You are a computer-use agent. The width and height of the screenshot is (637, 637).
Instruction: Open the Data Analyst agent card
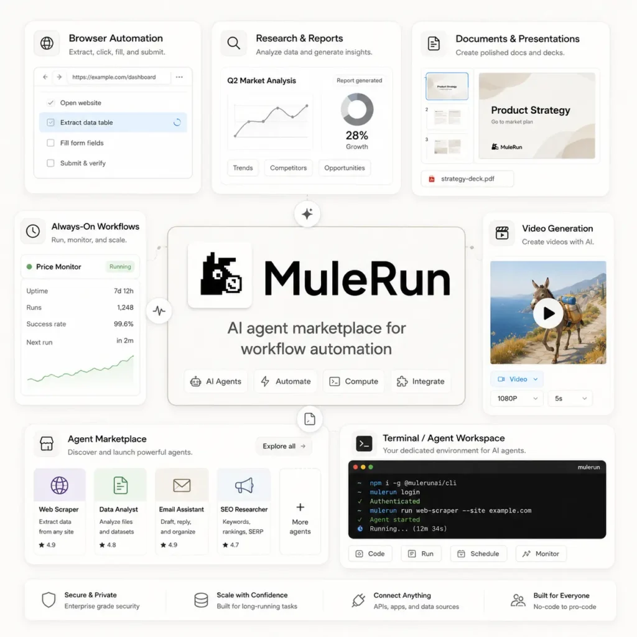coord(120,511)
